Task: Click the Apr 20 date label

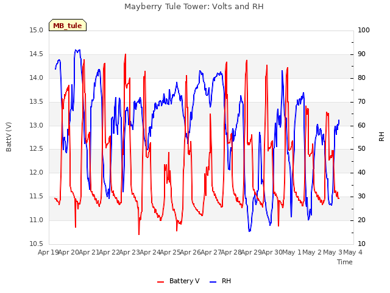Action: 69,253
